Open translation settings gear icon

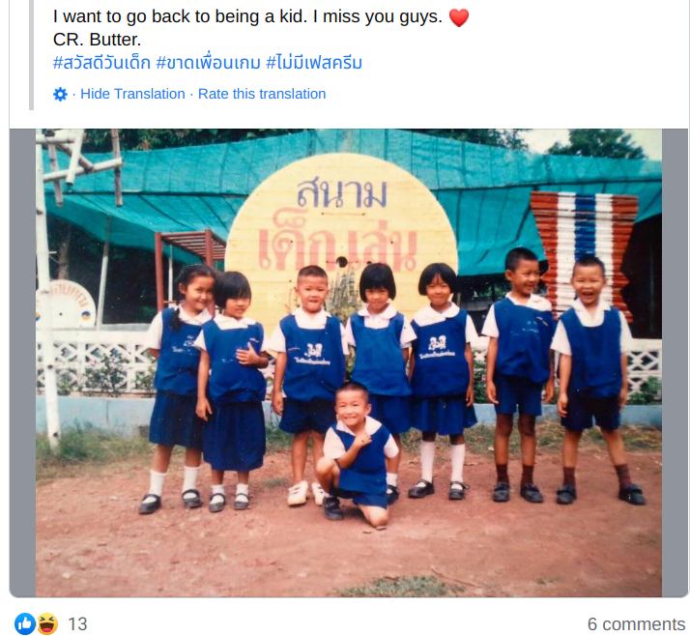(60, 94)
